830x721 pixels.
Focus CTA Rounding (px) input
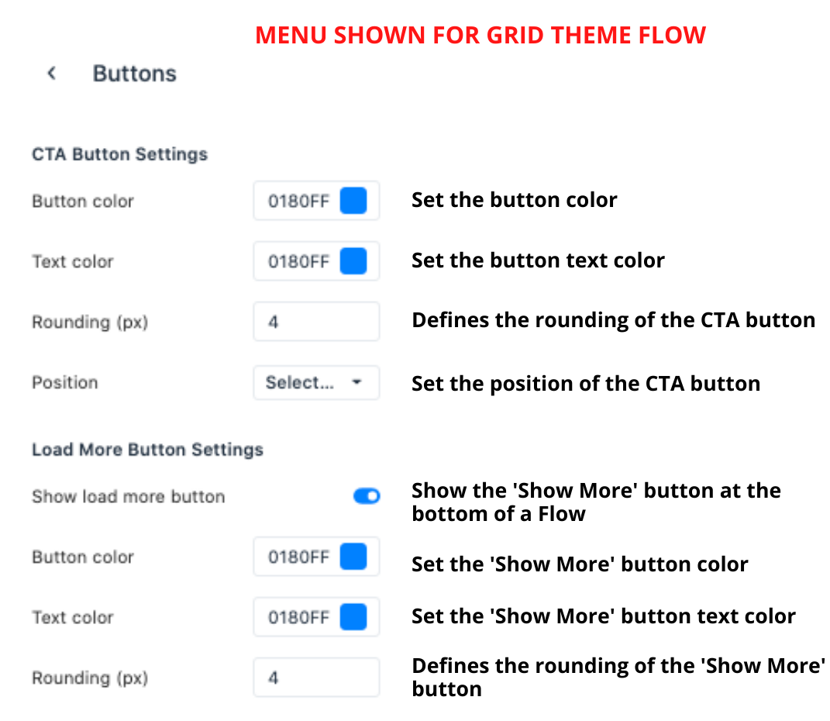[x=316, y=322]
